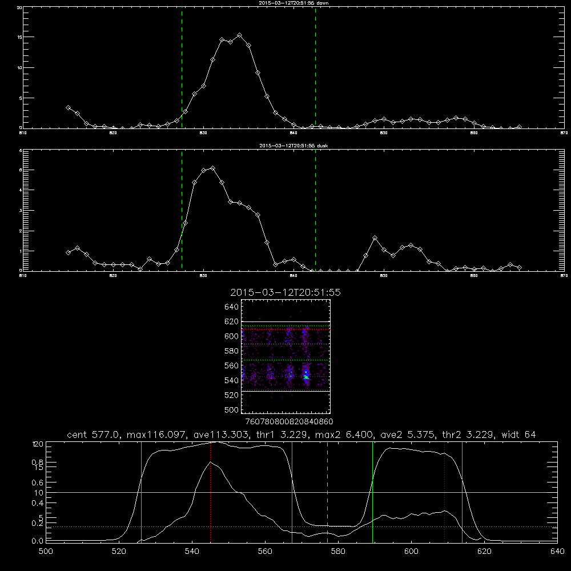Click the 540 label on bottom plot x-axis

point(192,552)
